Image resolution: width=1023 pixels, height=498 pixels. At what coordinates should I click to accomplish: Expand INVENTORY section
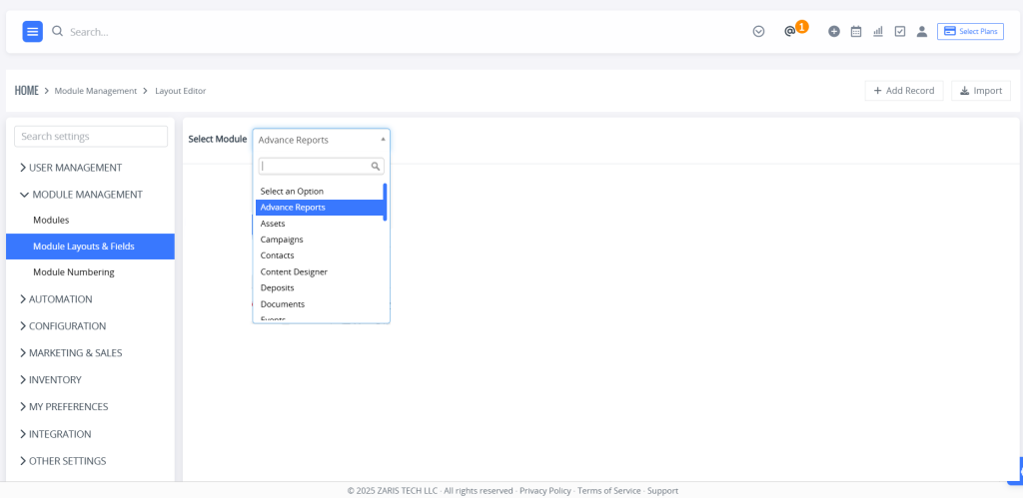click(51, 379)
